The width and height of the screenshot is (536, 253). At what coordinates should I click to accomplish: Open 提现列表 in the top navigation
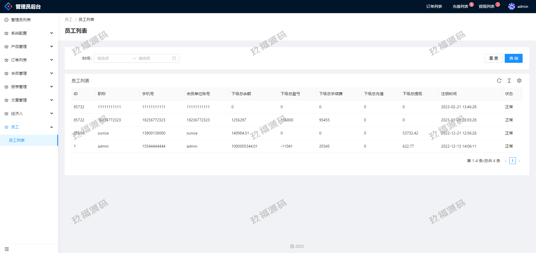pyautogui.click(x=486, y=6)
